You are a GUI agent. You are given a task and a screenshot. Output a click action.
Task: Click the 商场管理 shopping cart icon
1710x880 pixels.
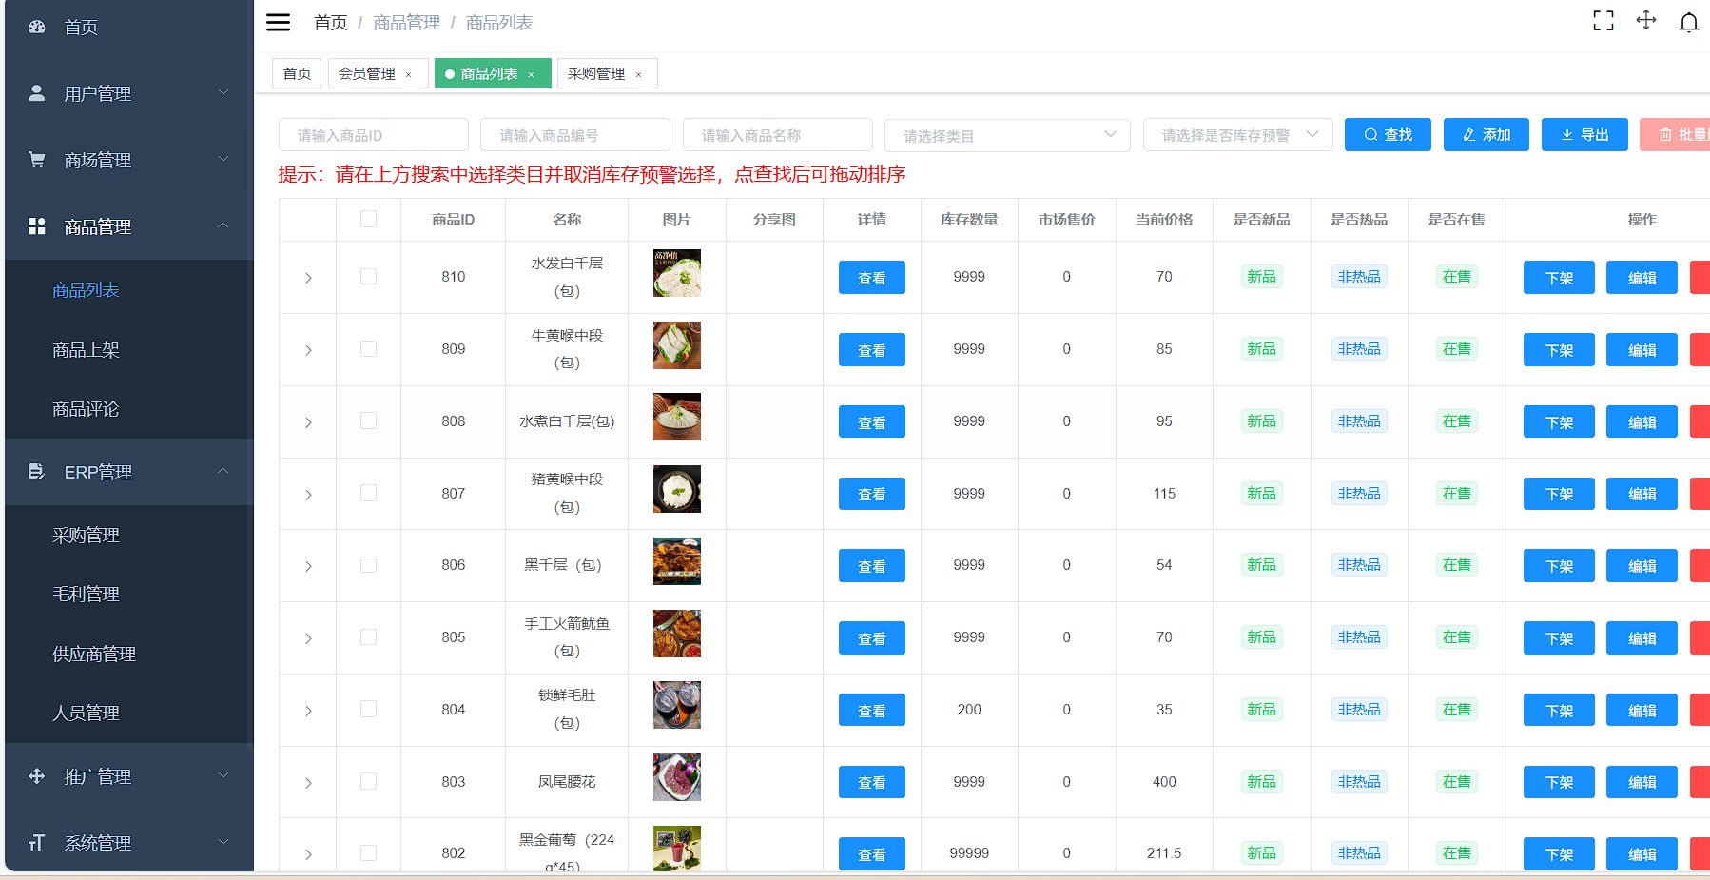click(36, 159)
